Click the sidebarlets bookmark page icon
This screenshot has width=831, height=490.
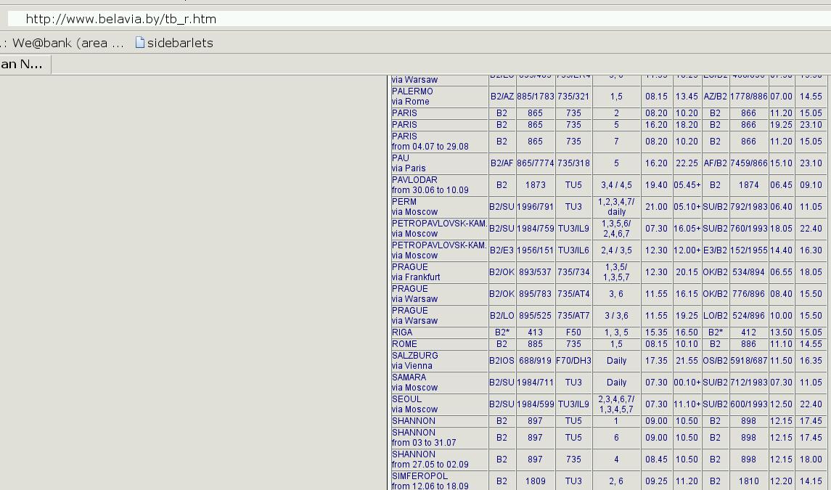(x=140, y=43)
